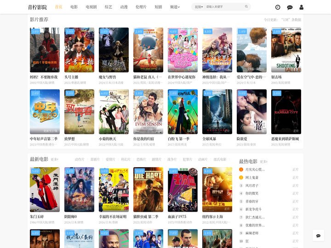Open the 视频 search type dropdown
Screen dimensions: 331x248
point(199,7)
